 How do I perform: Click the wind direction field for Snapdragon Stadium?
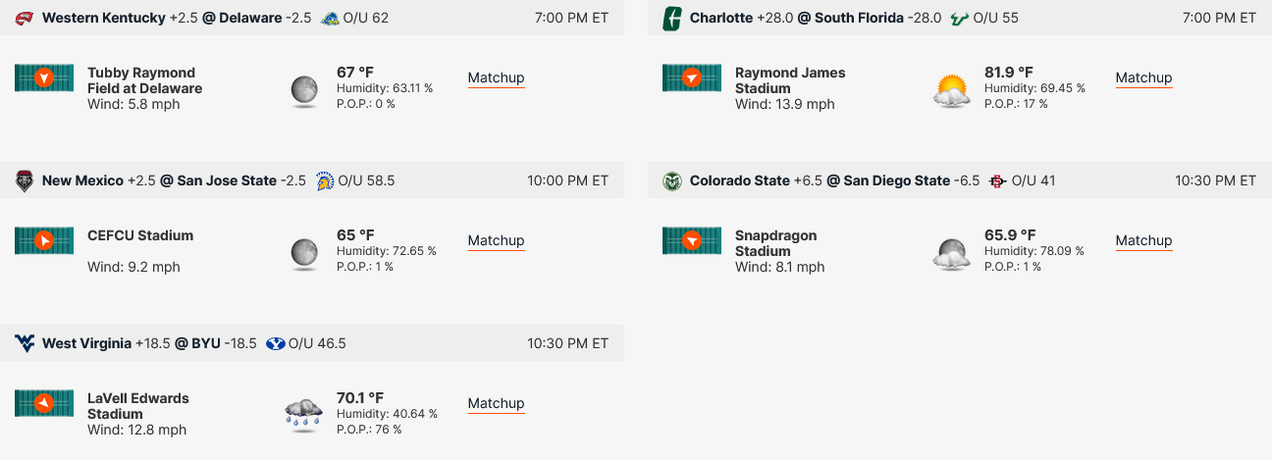[692, 240]
